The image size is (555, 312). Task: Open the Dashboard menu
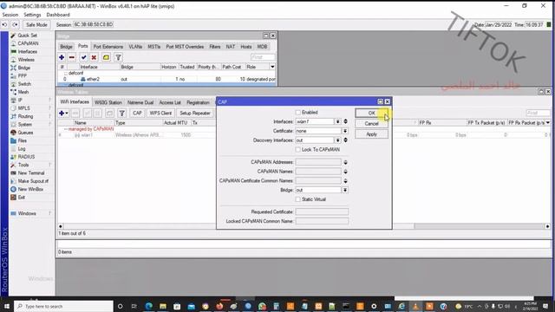[x=58, y=15]
